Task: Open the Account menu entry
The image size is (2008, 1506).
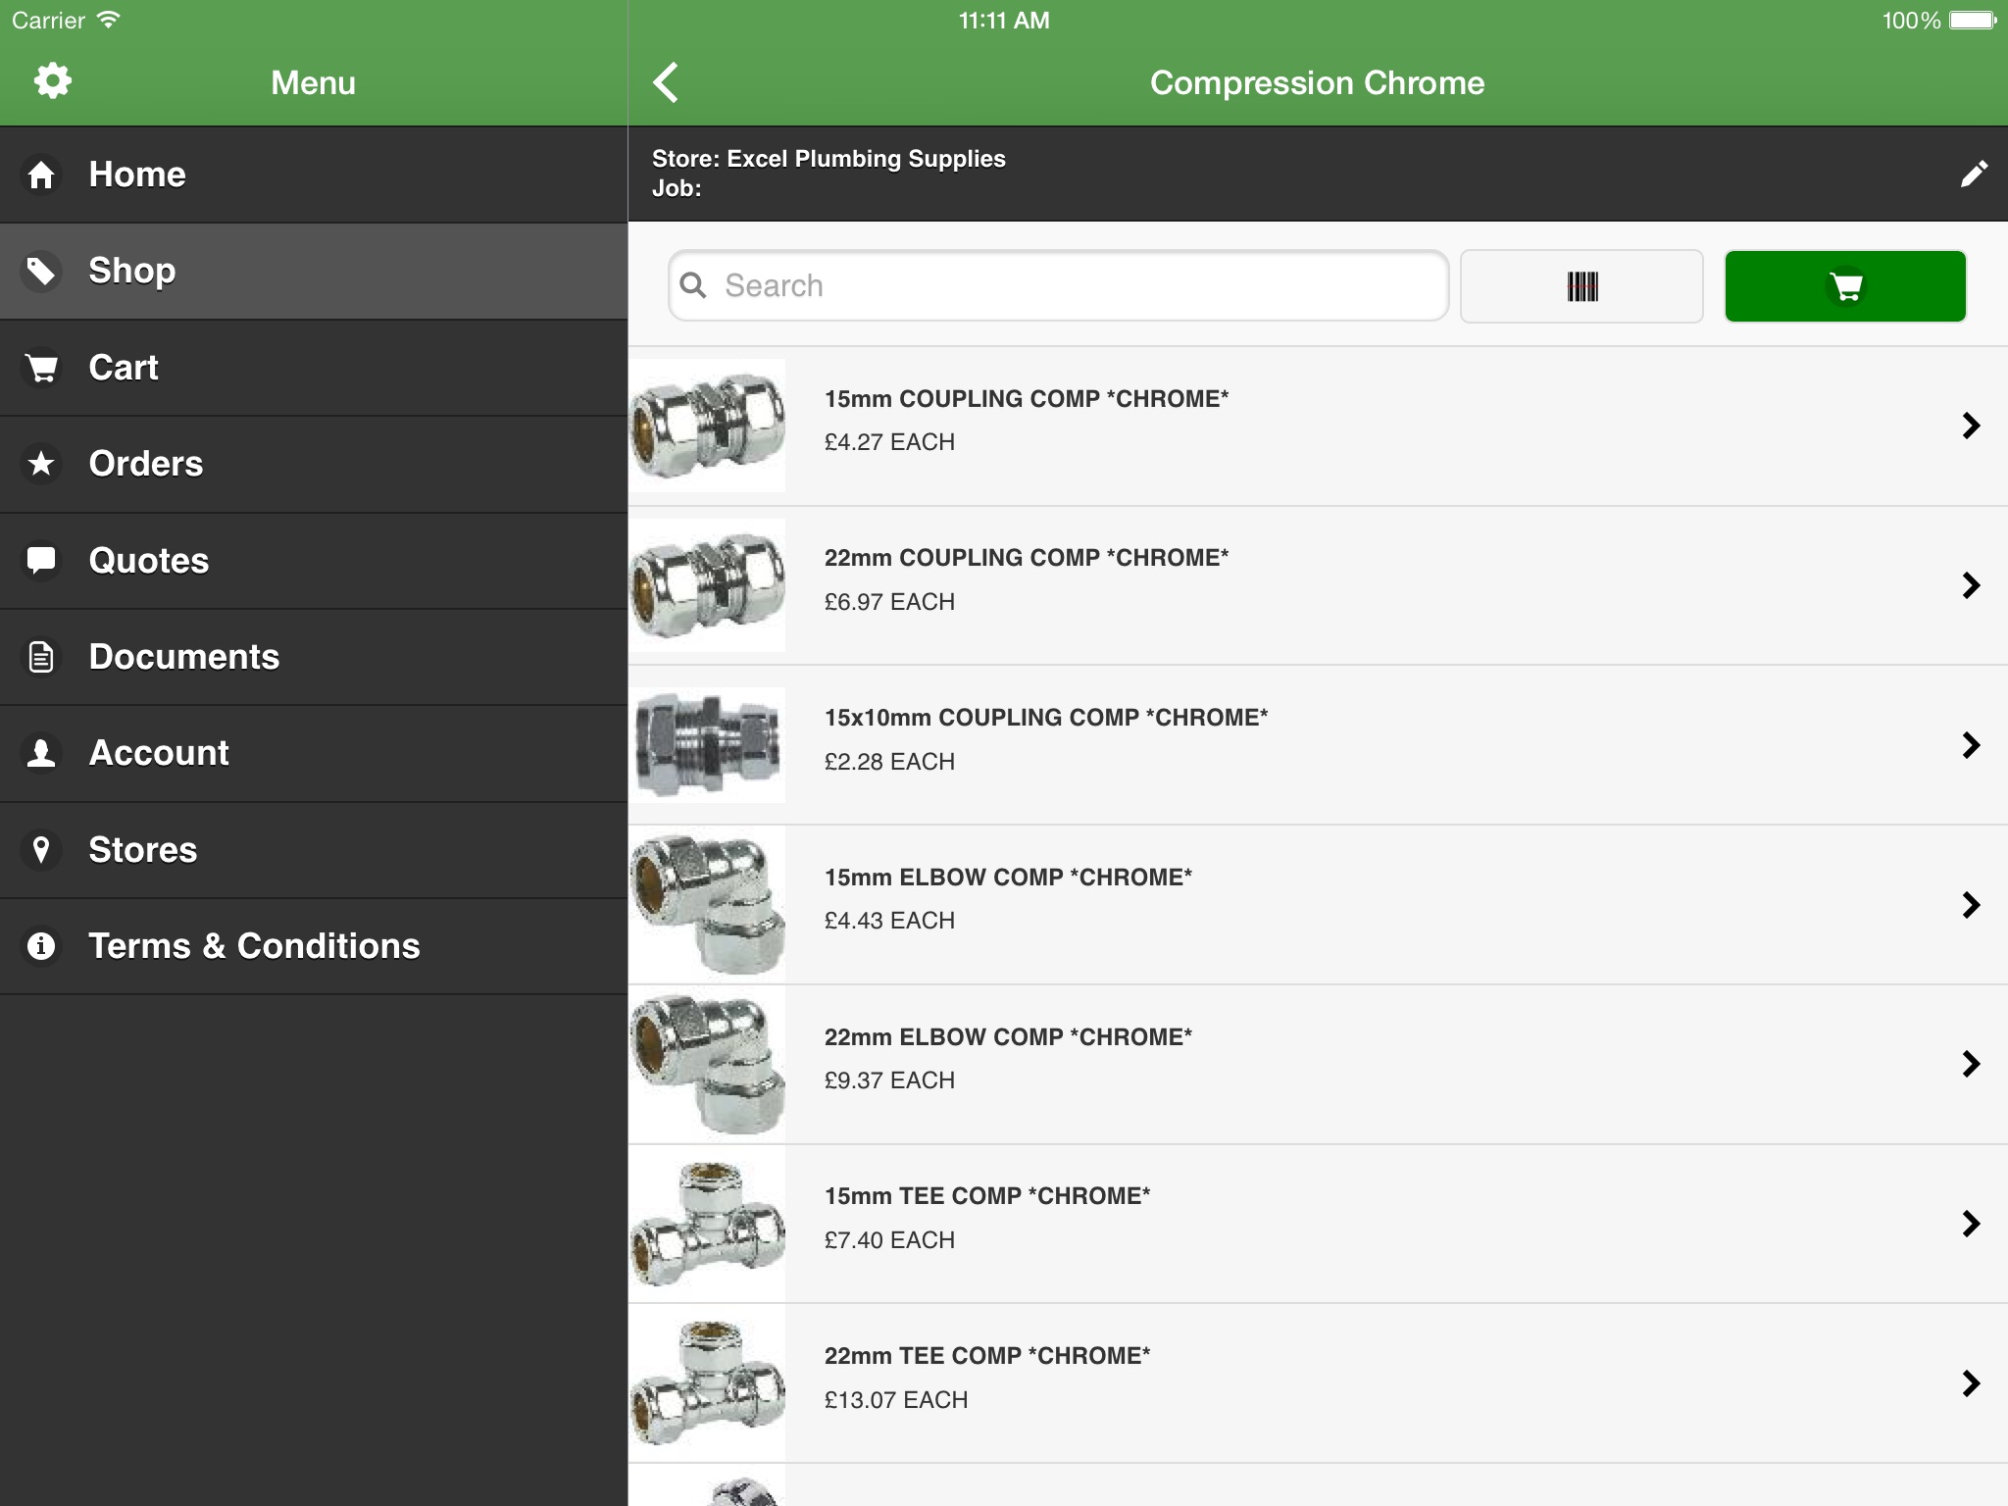Action: [158, 753]
